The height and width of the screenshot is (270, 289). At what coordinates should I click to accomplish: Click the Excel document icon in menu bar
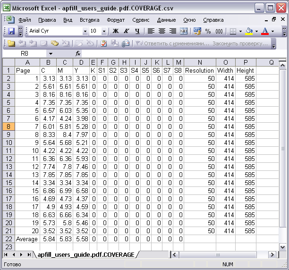[x=10, y=20]
